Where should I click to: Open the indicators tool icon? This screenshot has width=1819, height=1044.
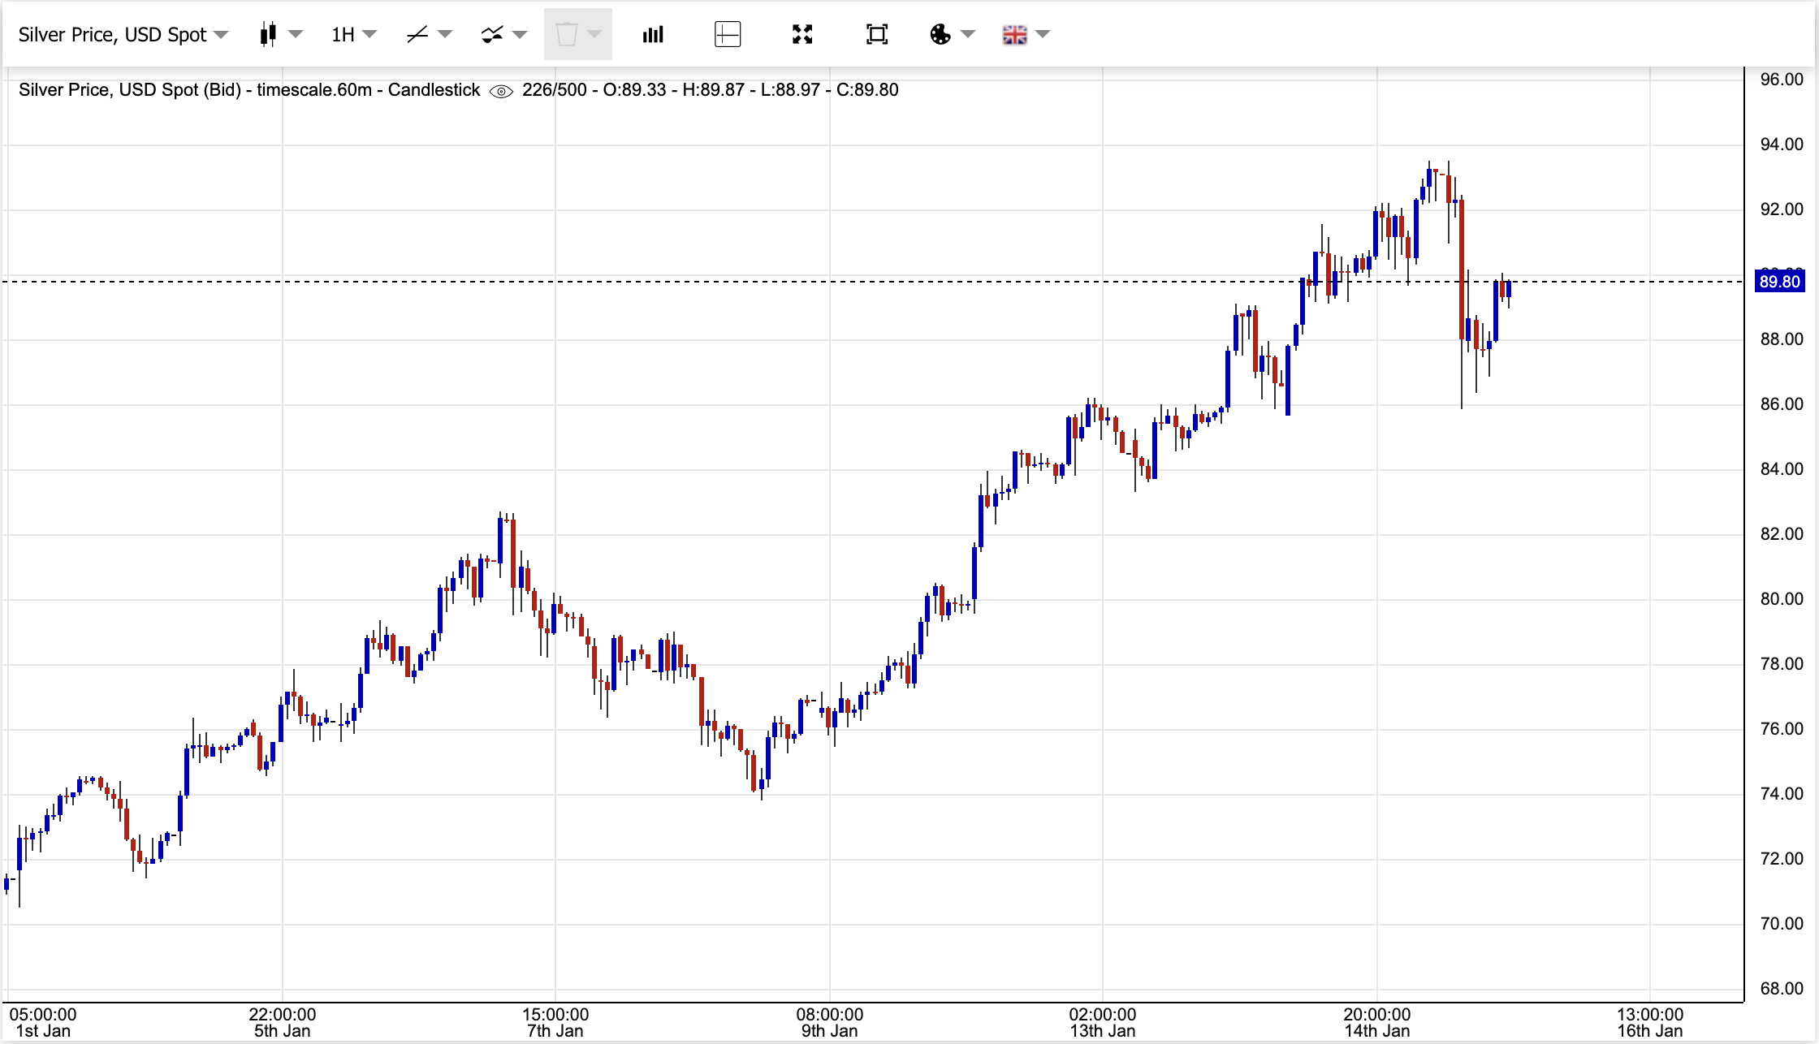click(x=494, y=34)
